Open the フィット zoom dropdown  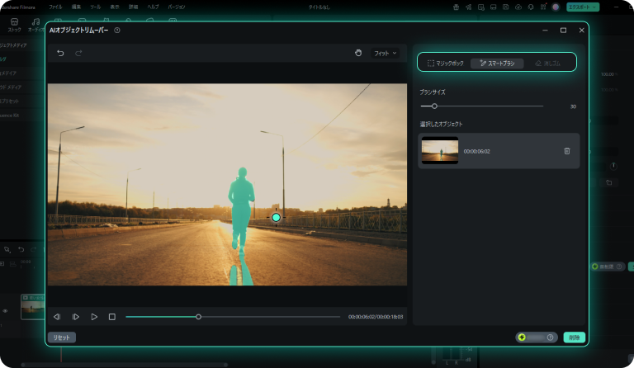386,53
